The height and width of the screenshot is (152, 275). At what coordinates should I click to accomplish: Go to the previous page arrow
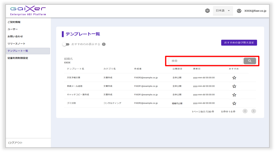coord(245,111)
